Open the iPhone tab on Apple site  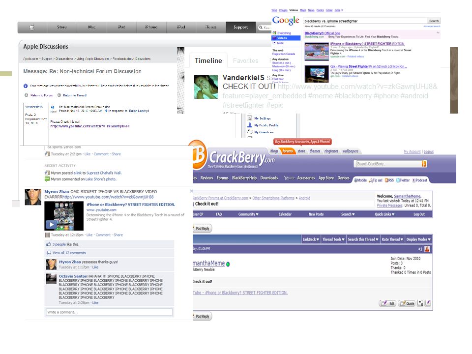[x=151, y=27]
